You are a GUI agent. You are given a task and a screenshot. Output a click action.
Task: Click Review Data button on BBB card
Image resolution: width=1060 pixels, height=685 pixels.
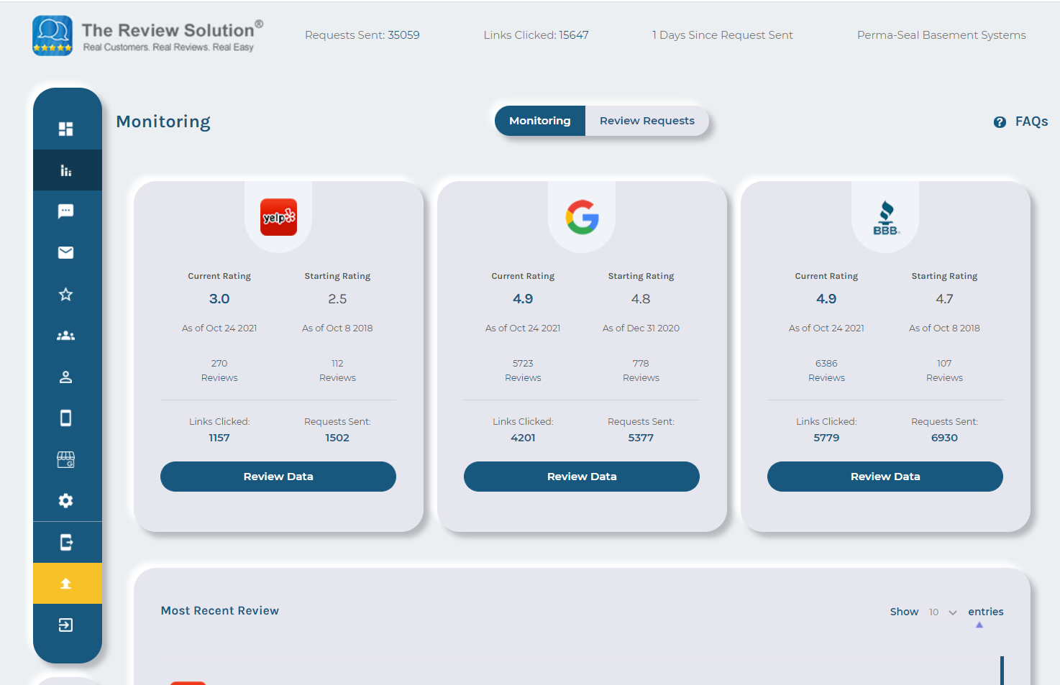pyautogui.click(x=885, y=477)
